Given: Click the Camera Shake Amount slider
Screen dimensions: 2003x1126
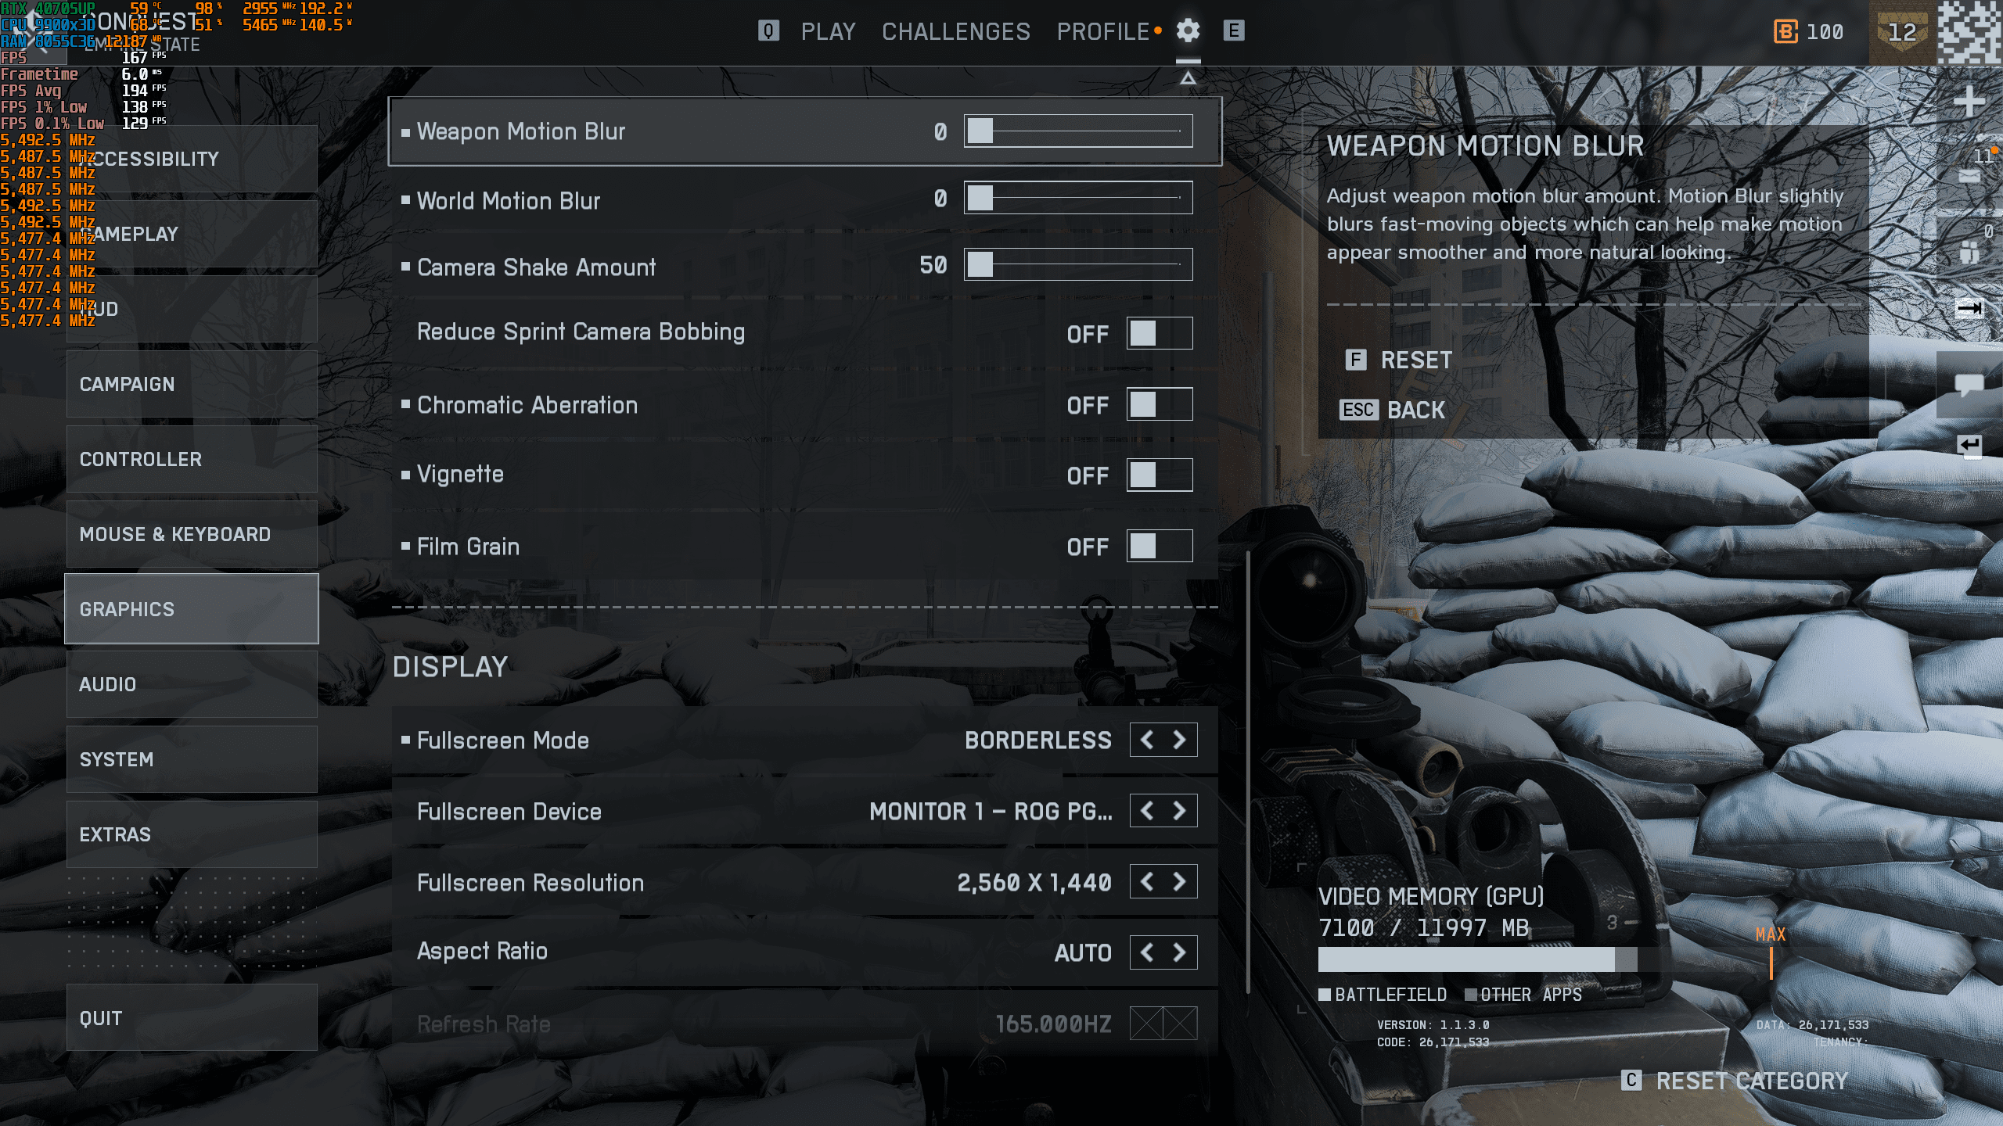Looking at the screenshot, I should 1078,265.
